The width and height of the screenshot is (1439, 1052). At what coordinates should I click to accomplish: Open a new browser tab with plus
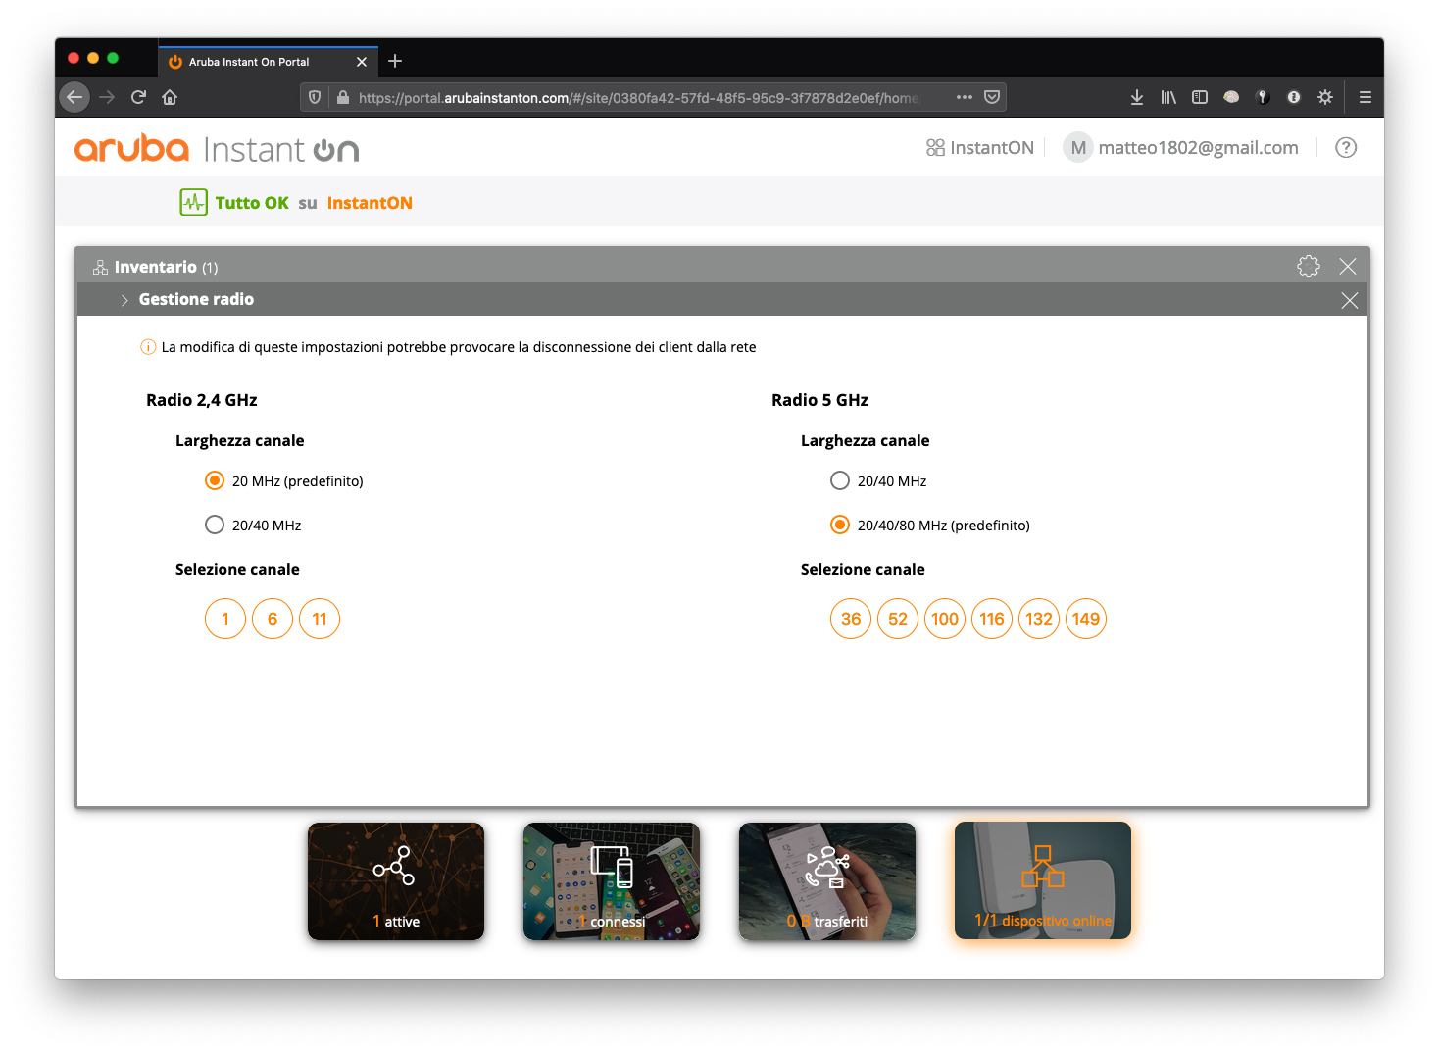coord(395,61)
